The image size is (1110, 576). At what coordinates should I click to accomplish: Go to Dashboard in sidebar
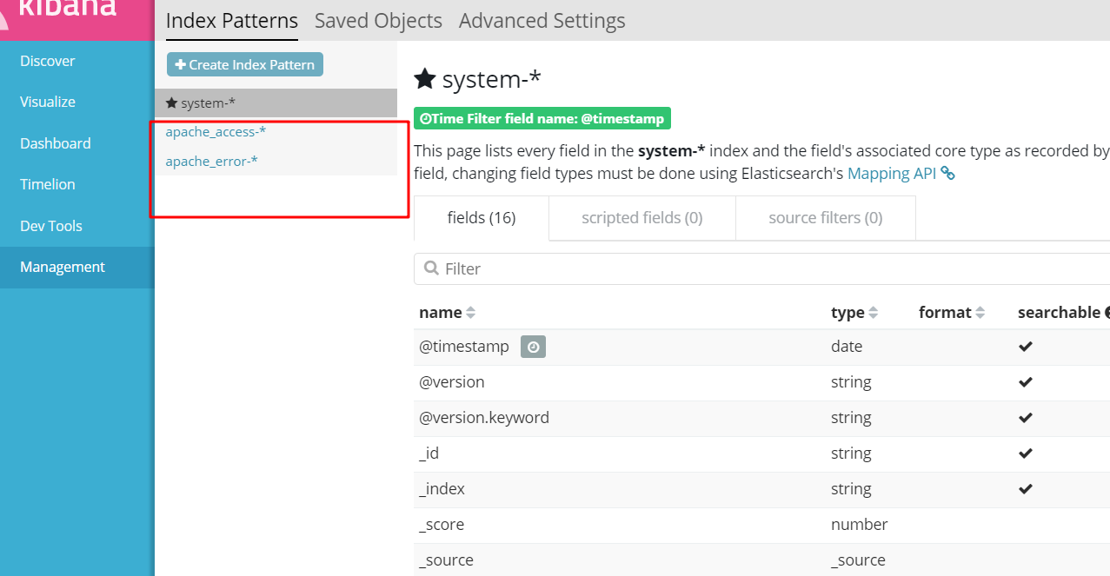(56, 143)
